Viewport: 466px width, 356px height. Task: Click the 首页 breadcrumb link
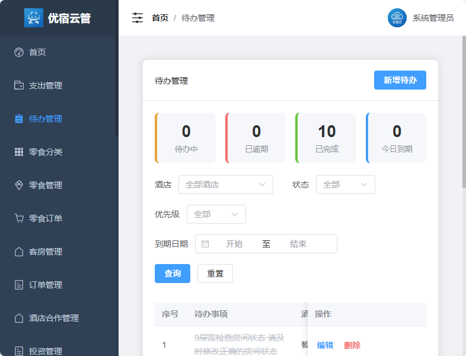[160, 18]
